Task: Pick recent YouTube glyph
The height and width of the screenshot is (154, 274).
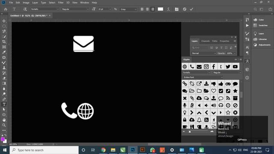Action: point(235,67)
